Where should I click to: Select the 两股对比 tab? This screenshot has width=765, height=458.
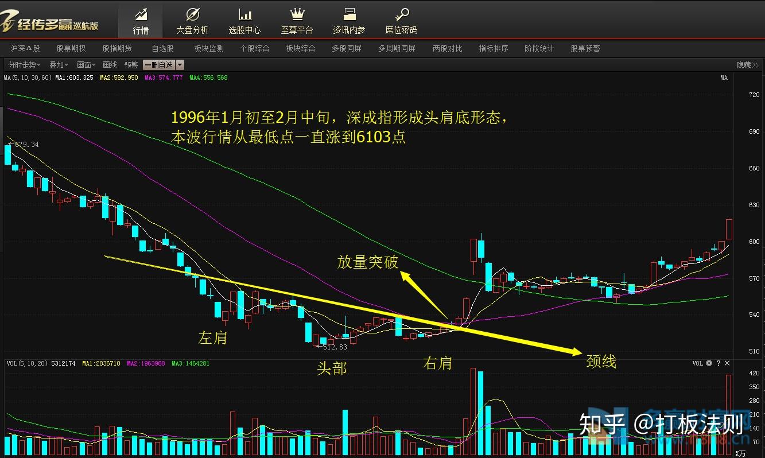[447, 49]
